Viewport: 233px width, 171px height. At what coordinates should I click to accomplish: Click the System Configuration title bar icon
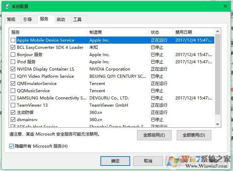click(x=7, y=6)
